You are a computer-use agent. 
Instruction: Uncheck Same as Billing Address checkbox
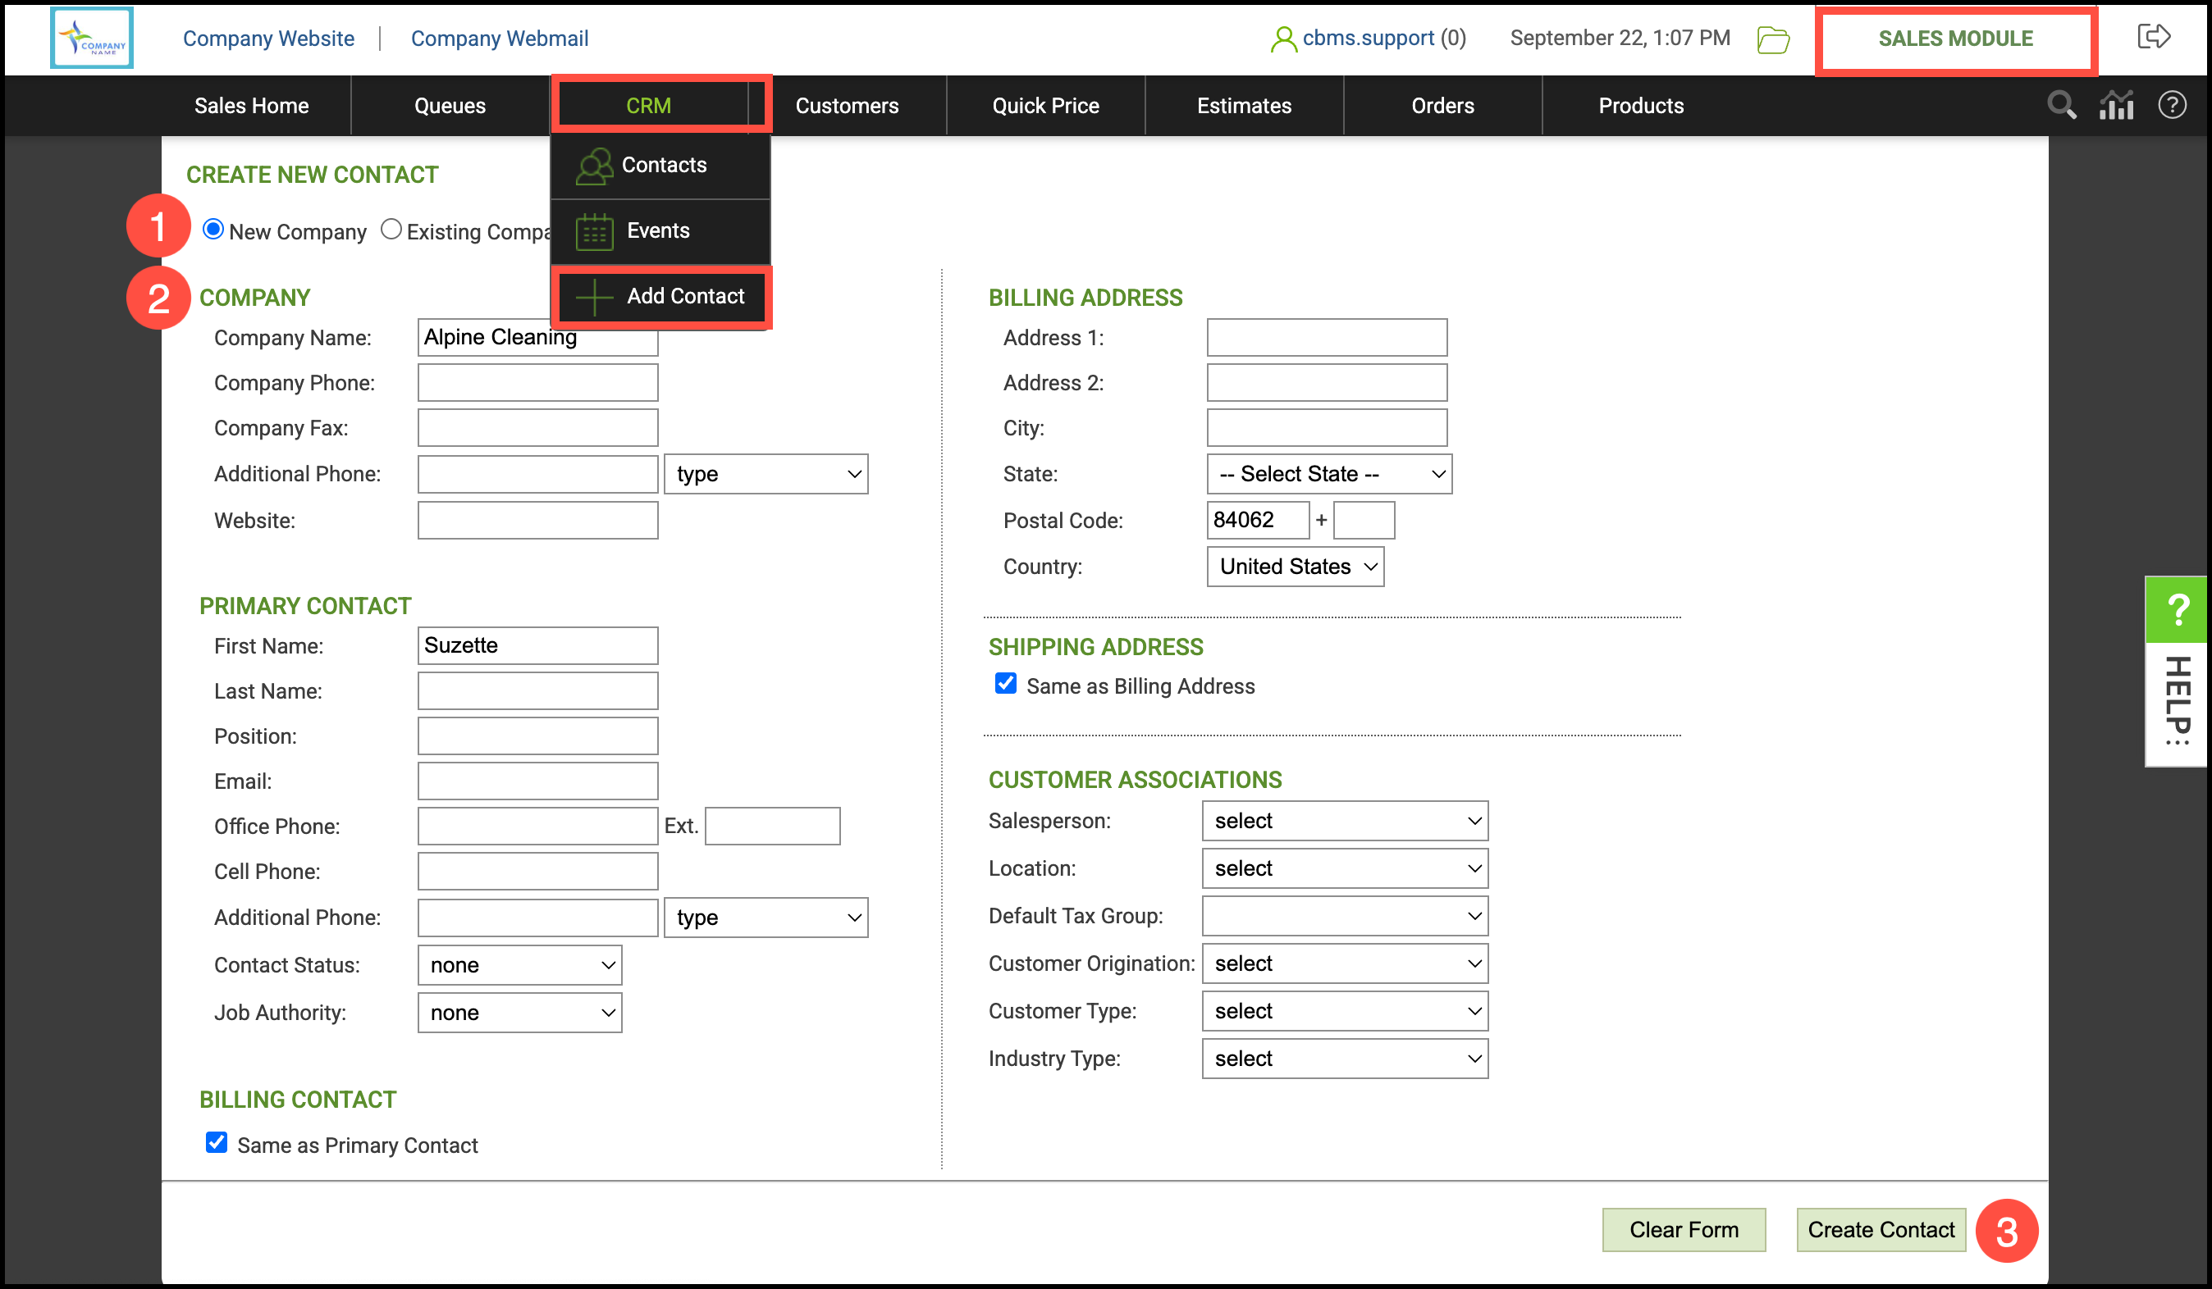1005,684
